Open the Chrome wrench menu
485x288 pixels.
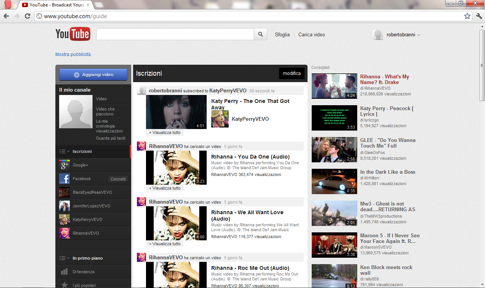[479, 16]
